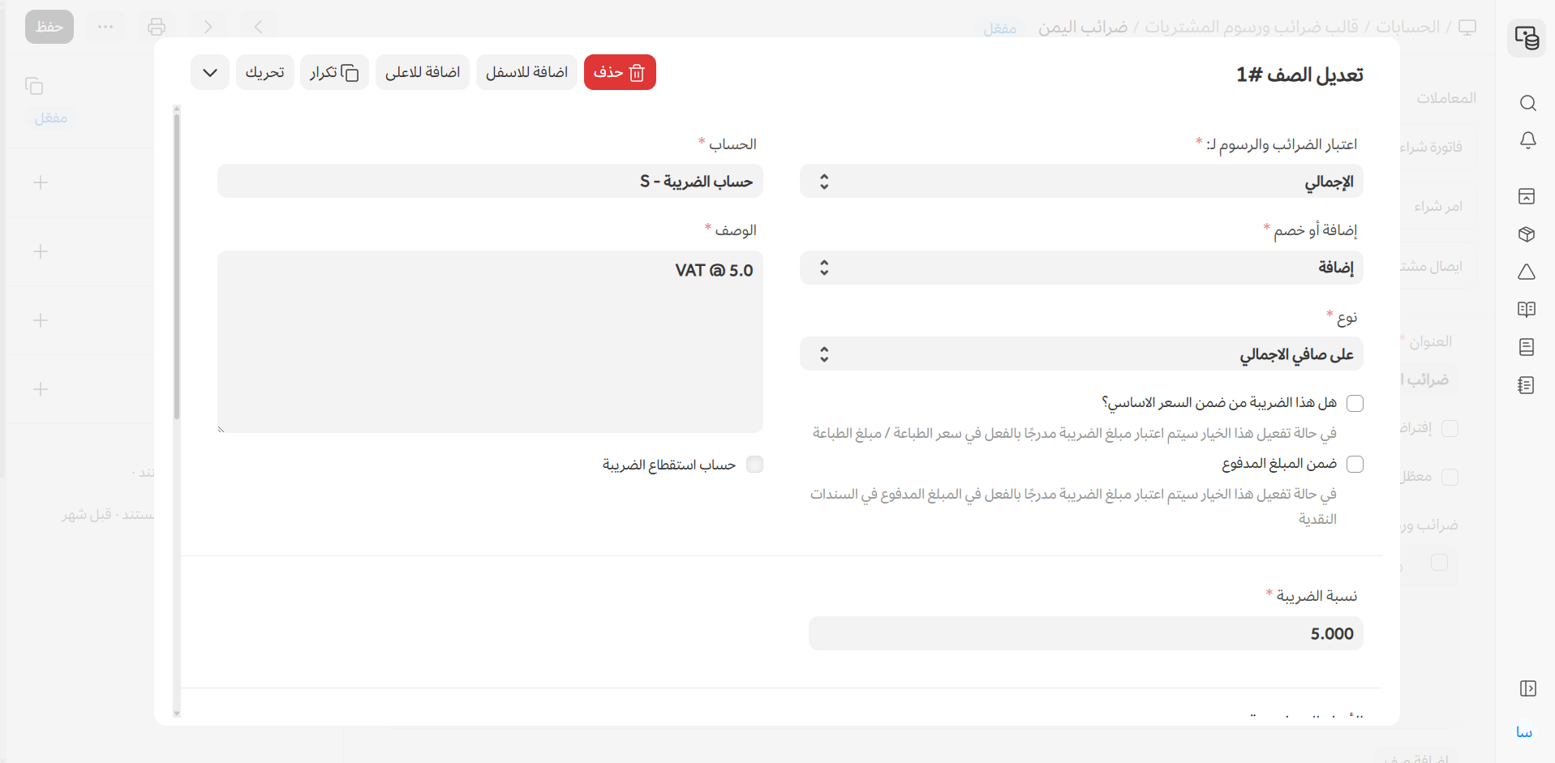
Task: Open notifications bell icon
Action: coord(1527,140)
